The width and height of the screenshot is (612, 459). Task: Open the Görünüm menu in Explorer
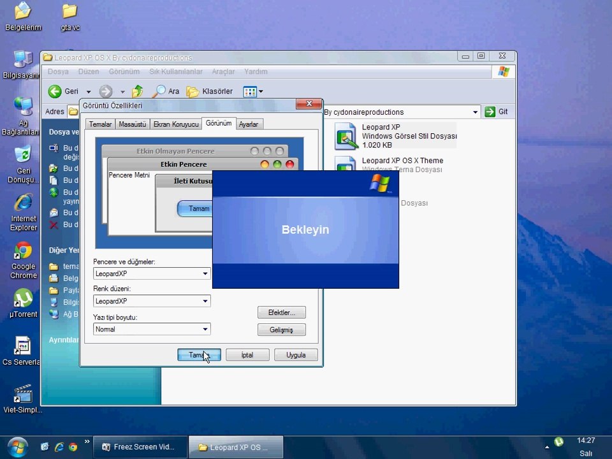tap(124, 71)
